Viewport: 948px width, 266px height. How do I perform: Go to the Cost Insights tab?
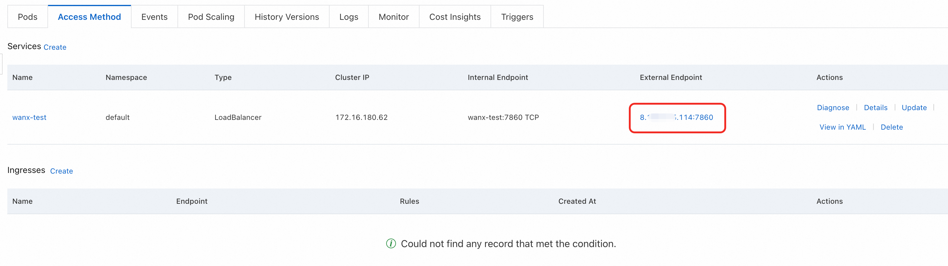point(455,17)
